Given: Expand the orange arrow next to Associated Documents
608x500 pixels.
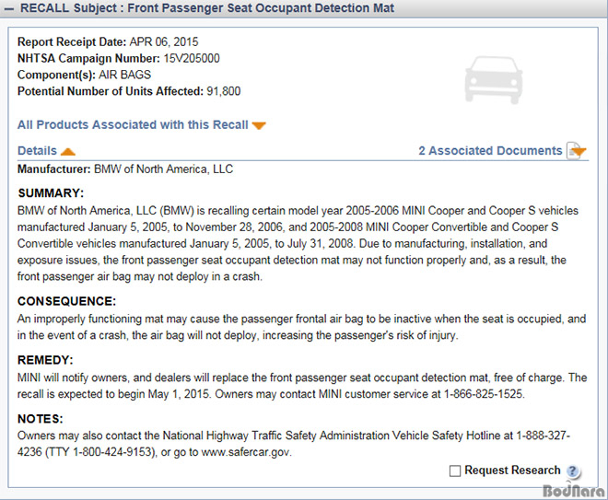Looking at the screenshot, I should pos(579,151).
